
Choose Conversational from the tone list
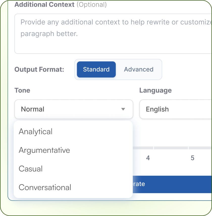(45, 188)
